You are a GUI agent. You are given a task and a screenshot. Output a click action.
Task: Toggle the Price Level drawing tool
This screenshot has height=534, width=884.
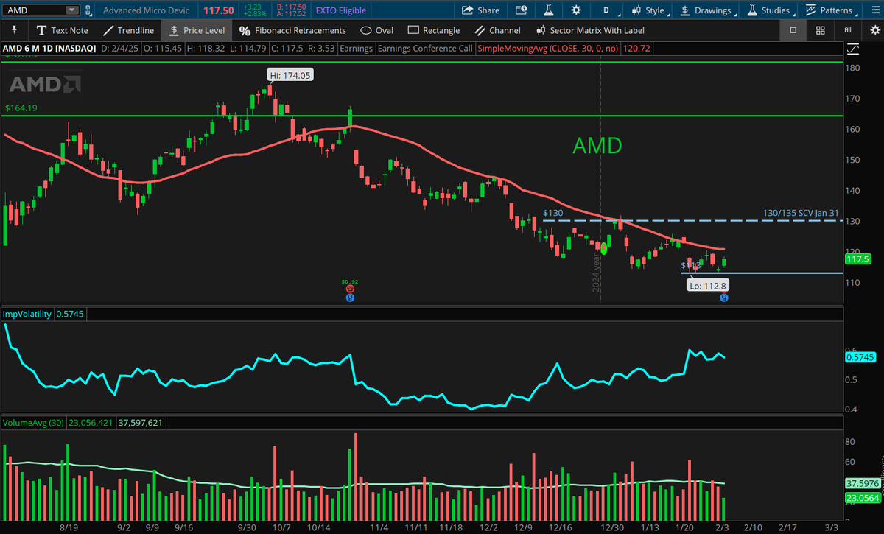point(196,30)
